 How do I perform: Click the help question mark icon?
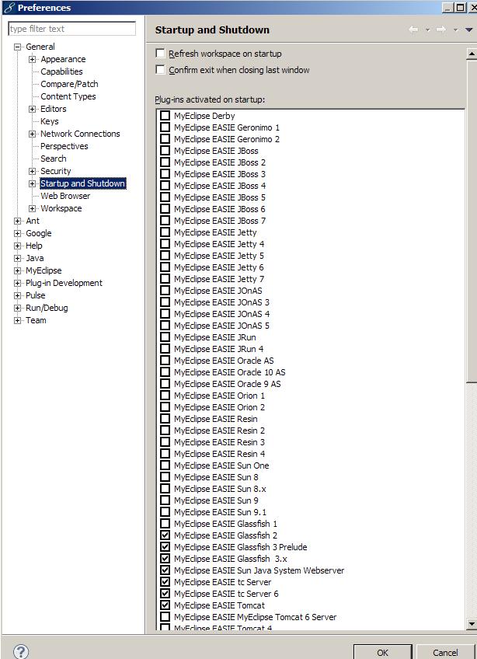(21, 651)
